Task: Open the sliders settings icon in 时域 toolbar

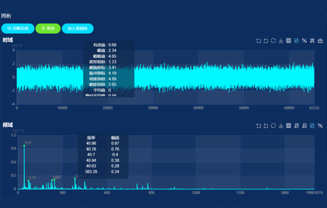Action: coord(304,41)
